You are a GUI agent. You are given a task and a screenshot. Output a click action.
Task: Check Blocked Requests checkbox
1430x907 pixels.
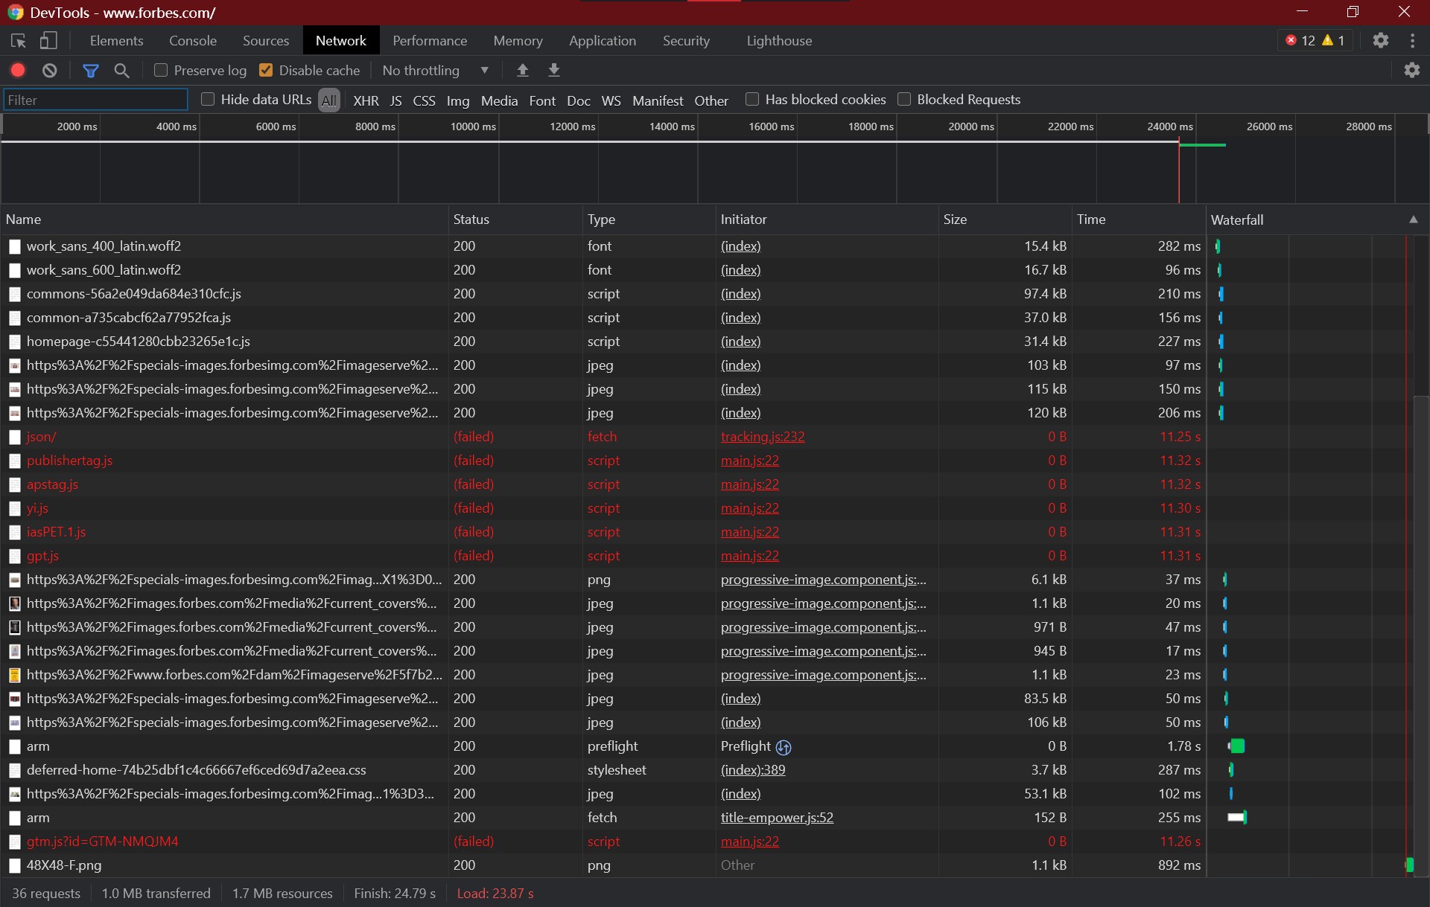(x=904, y=99)
